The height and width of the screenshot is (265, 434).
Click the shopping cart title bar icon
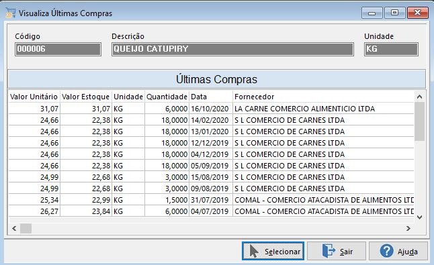tap(11, 13)
